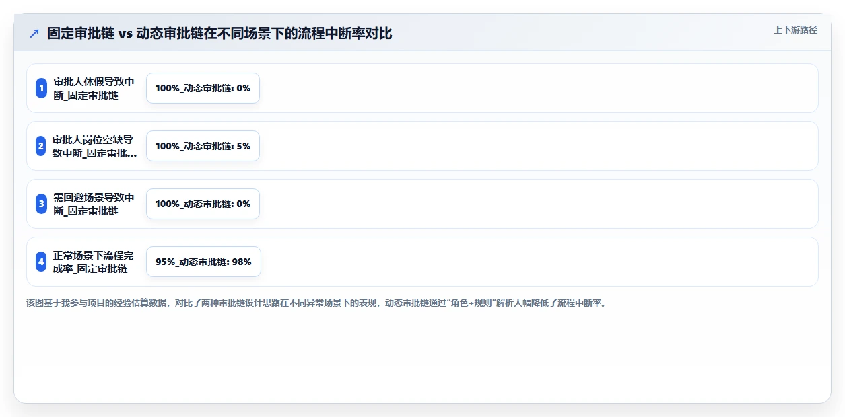Click the number 2 step badge
Screen dimensions: 845x417
point(41,146)
